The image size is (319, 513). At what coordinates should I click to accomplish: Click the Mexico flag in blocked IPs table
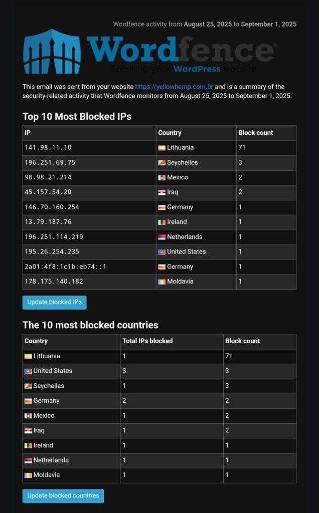pyautogui.click(x=162, y=178)
